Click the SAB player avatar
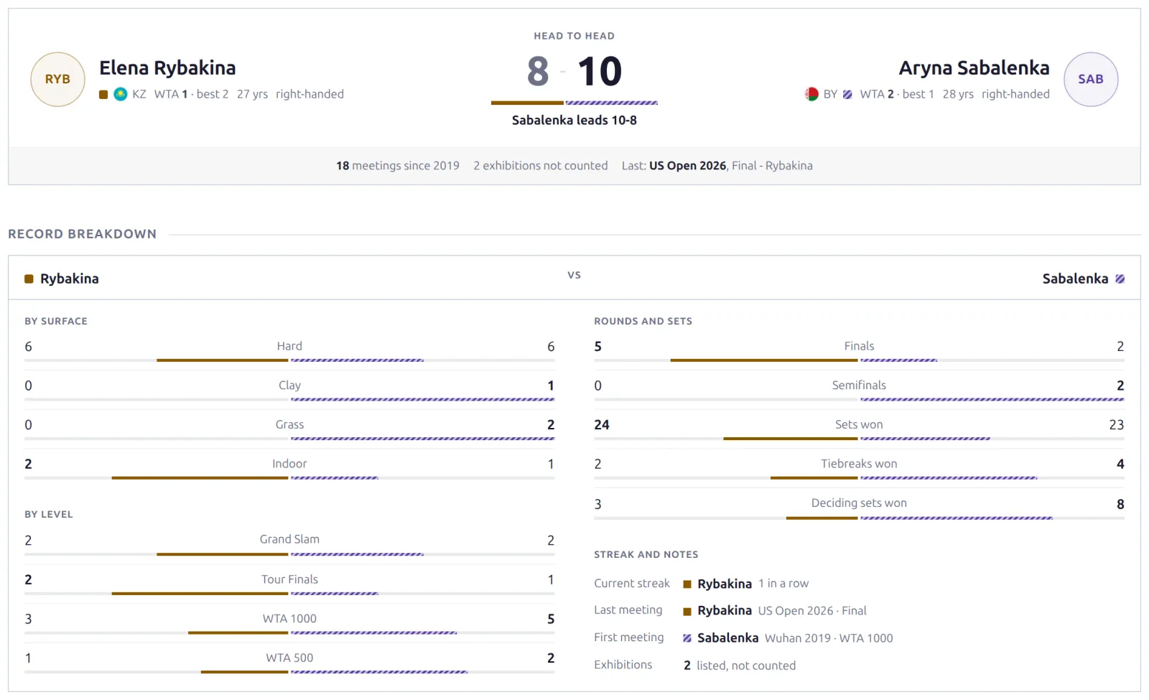The height and width of the screenshot is (700, 1149). coord(1091,80)
